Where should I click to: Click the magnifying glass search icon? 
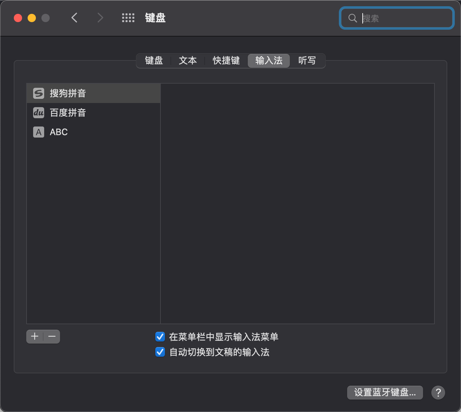[352, 18]
